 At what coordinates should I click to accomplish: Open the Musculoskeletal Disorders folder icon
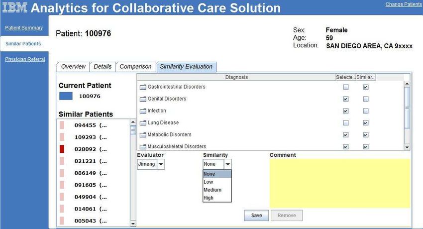click(x=143, y=147)
